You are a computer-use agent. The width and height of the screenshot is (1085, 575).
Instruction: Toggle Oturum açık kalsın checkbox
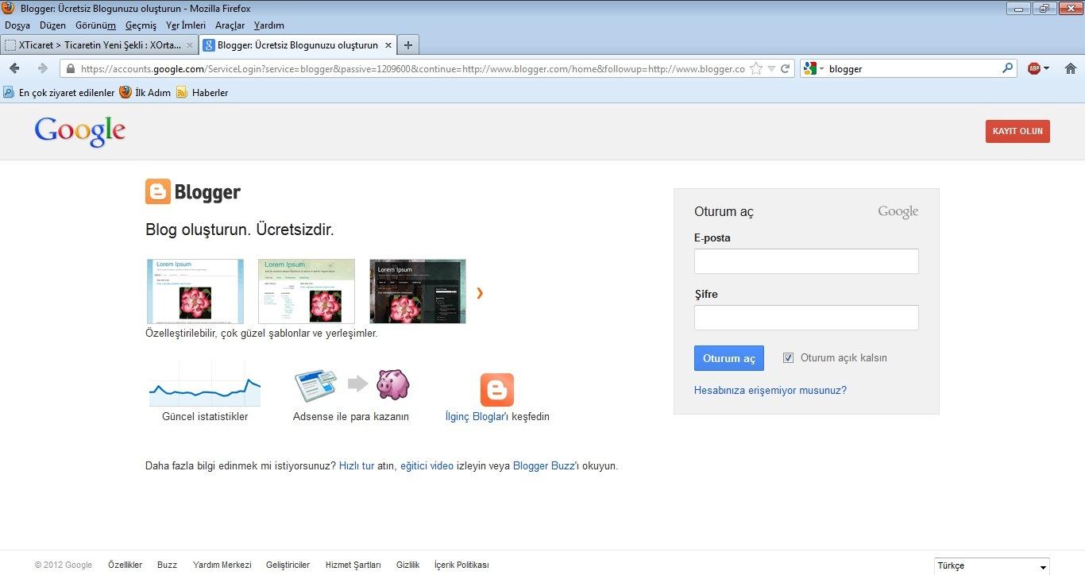(788, 357)
